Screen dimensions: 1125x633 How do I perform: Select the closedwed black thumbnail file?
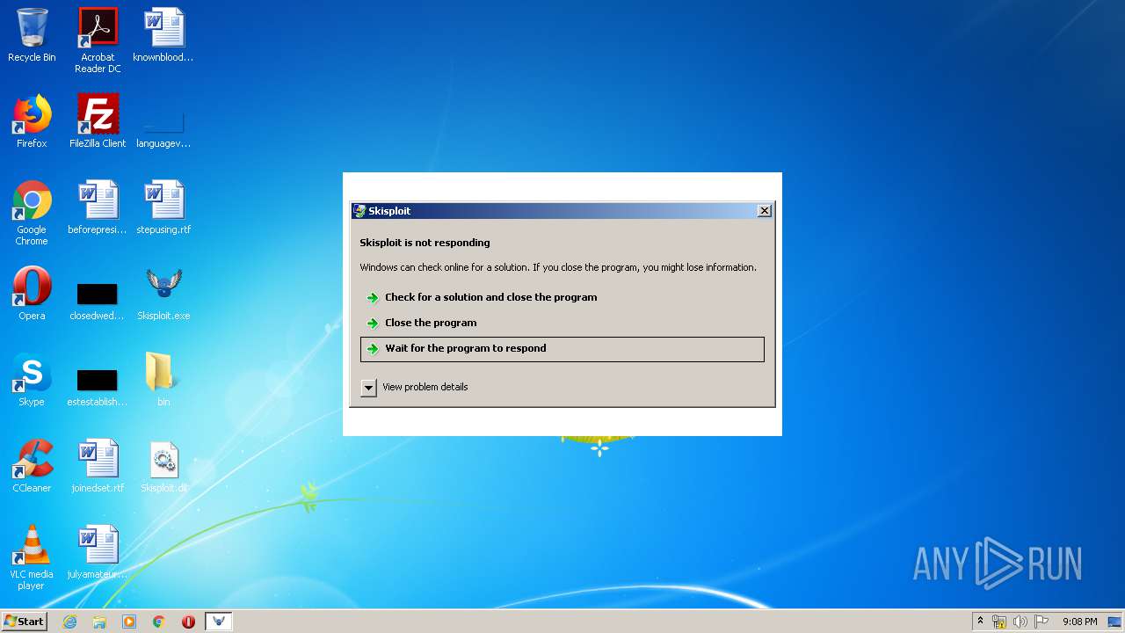[x=98, y=300]
